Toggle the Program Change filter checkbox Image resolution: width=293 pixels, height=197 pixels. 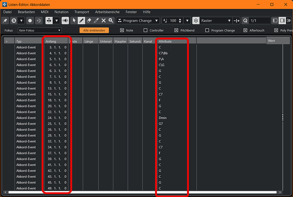(207, 30)
